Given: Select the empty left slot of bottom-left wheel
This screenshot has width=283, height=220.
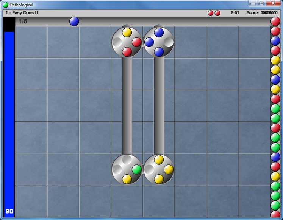Looking at the screenshot, I should click(x=117, y=170).
